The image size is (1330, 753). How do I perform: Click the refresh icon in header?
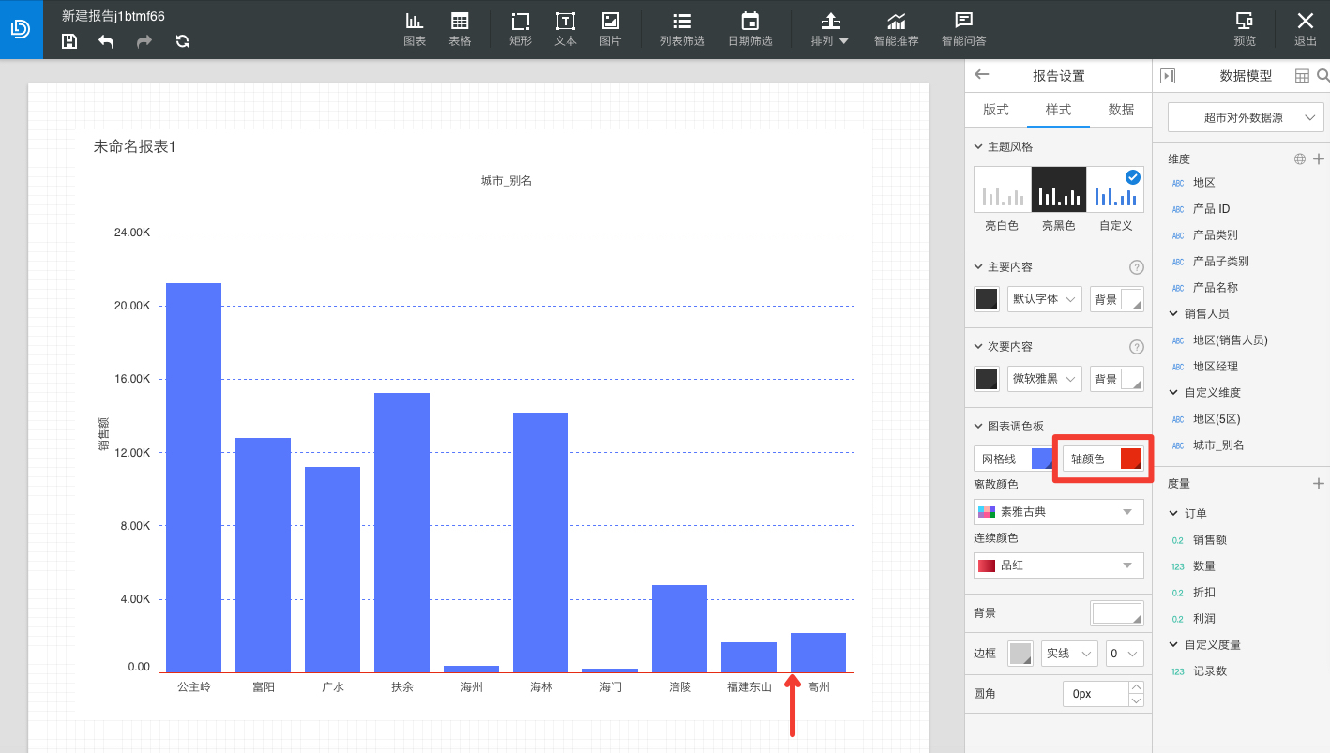tap(182, 41)
